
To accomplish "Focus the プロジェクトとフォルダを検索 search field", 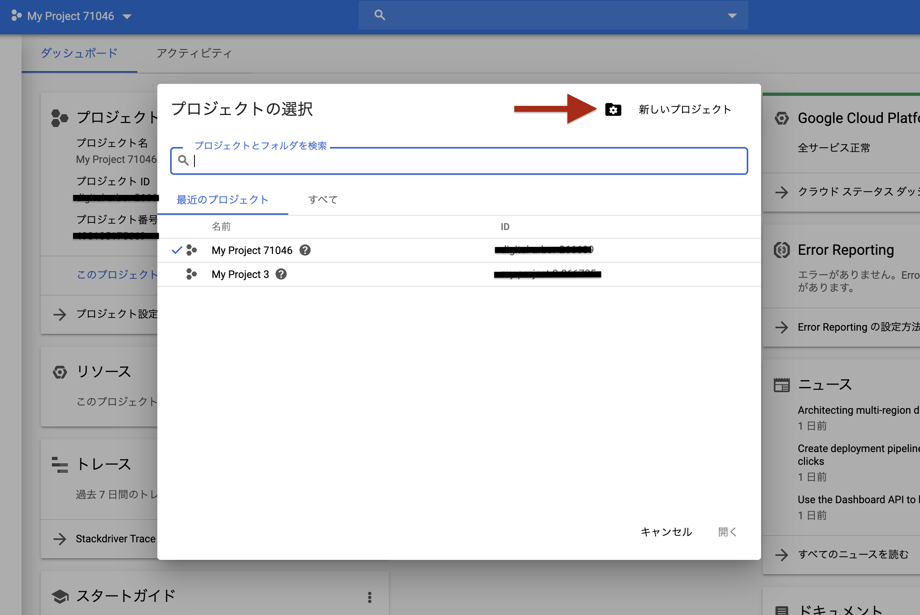I will (459, 161).
